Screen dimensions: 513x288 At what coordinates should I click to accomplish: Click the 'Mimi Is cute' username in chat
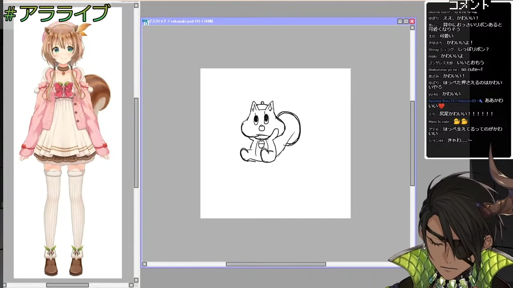[x=439, y=122]
